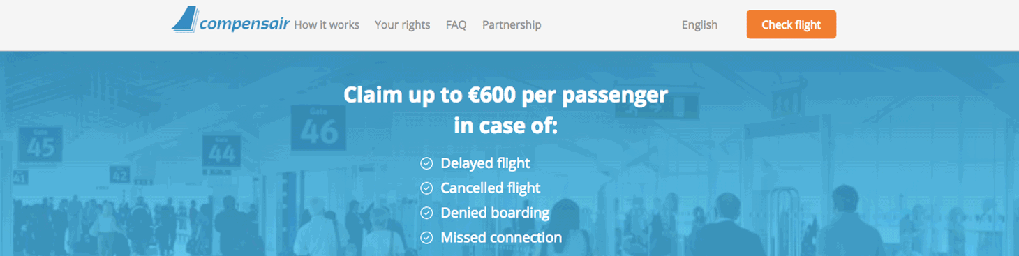The image size is (1019, 256).
Task: Select the Partnership navigation link
Action: tap(512, 25)
